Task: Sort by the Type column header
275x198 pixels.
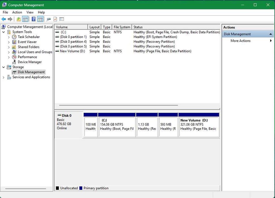Action: [x=107, y=27]
